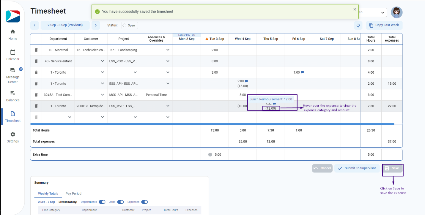
Task: Open Project dropdown in the empty row
Action: pyautogui.click(x=135, y=117)
